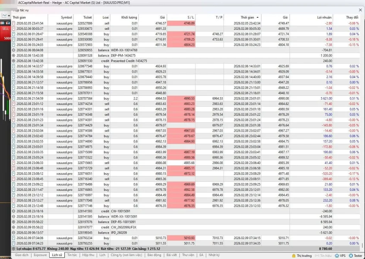Click the minus icon for balance IPD_260209
The width and height of the screenshot is (365, 259).
coord(14,233)
